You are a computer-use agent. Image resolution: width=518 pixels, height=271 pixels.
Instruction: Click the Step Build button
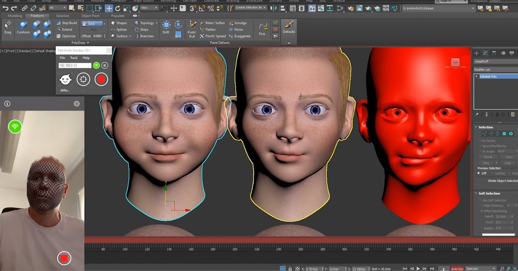[x=67, y=22]
